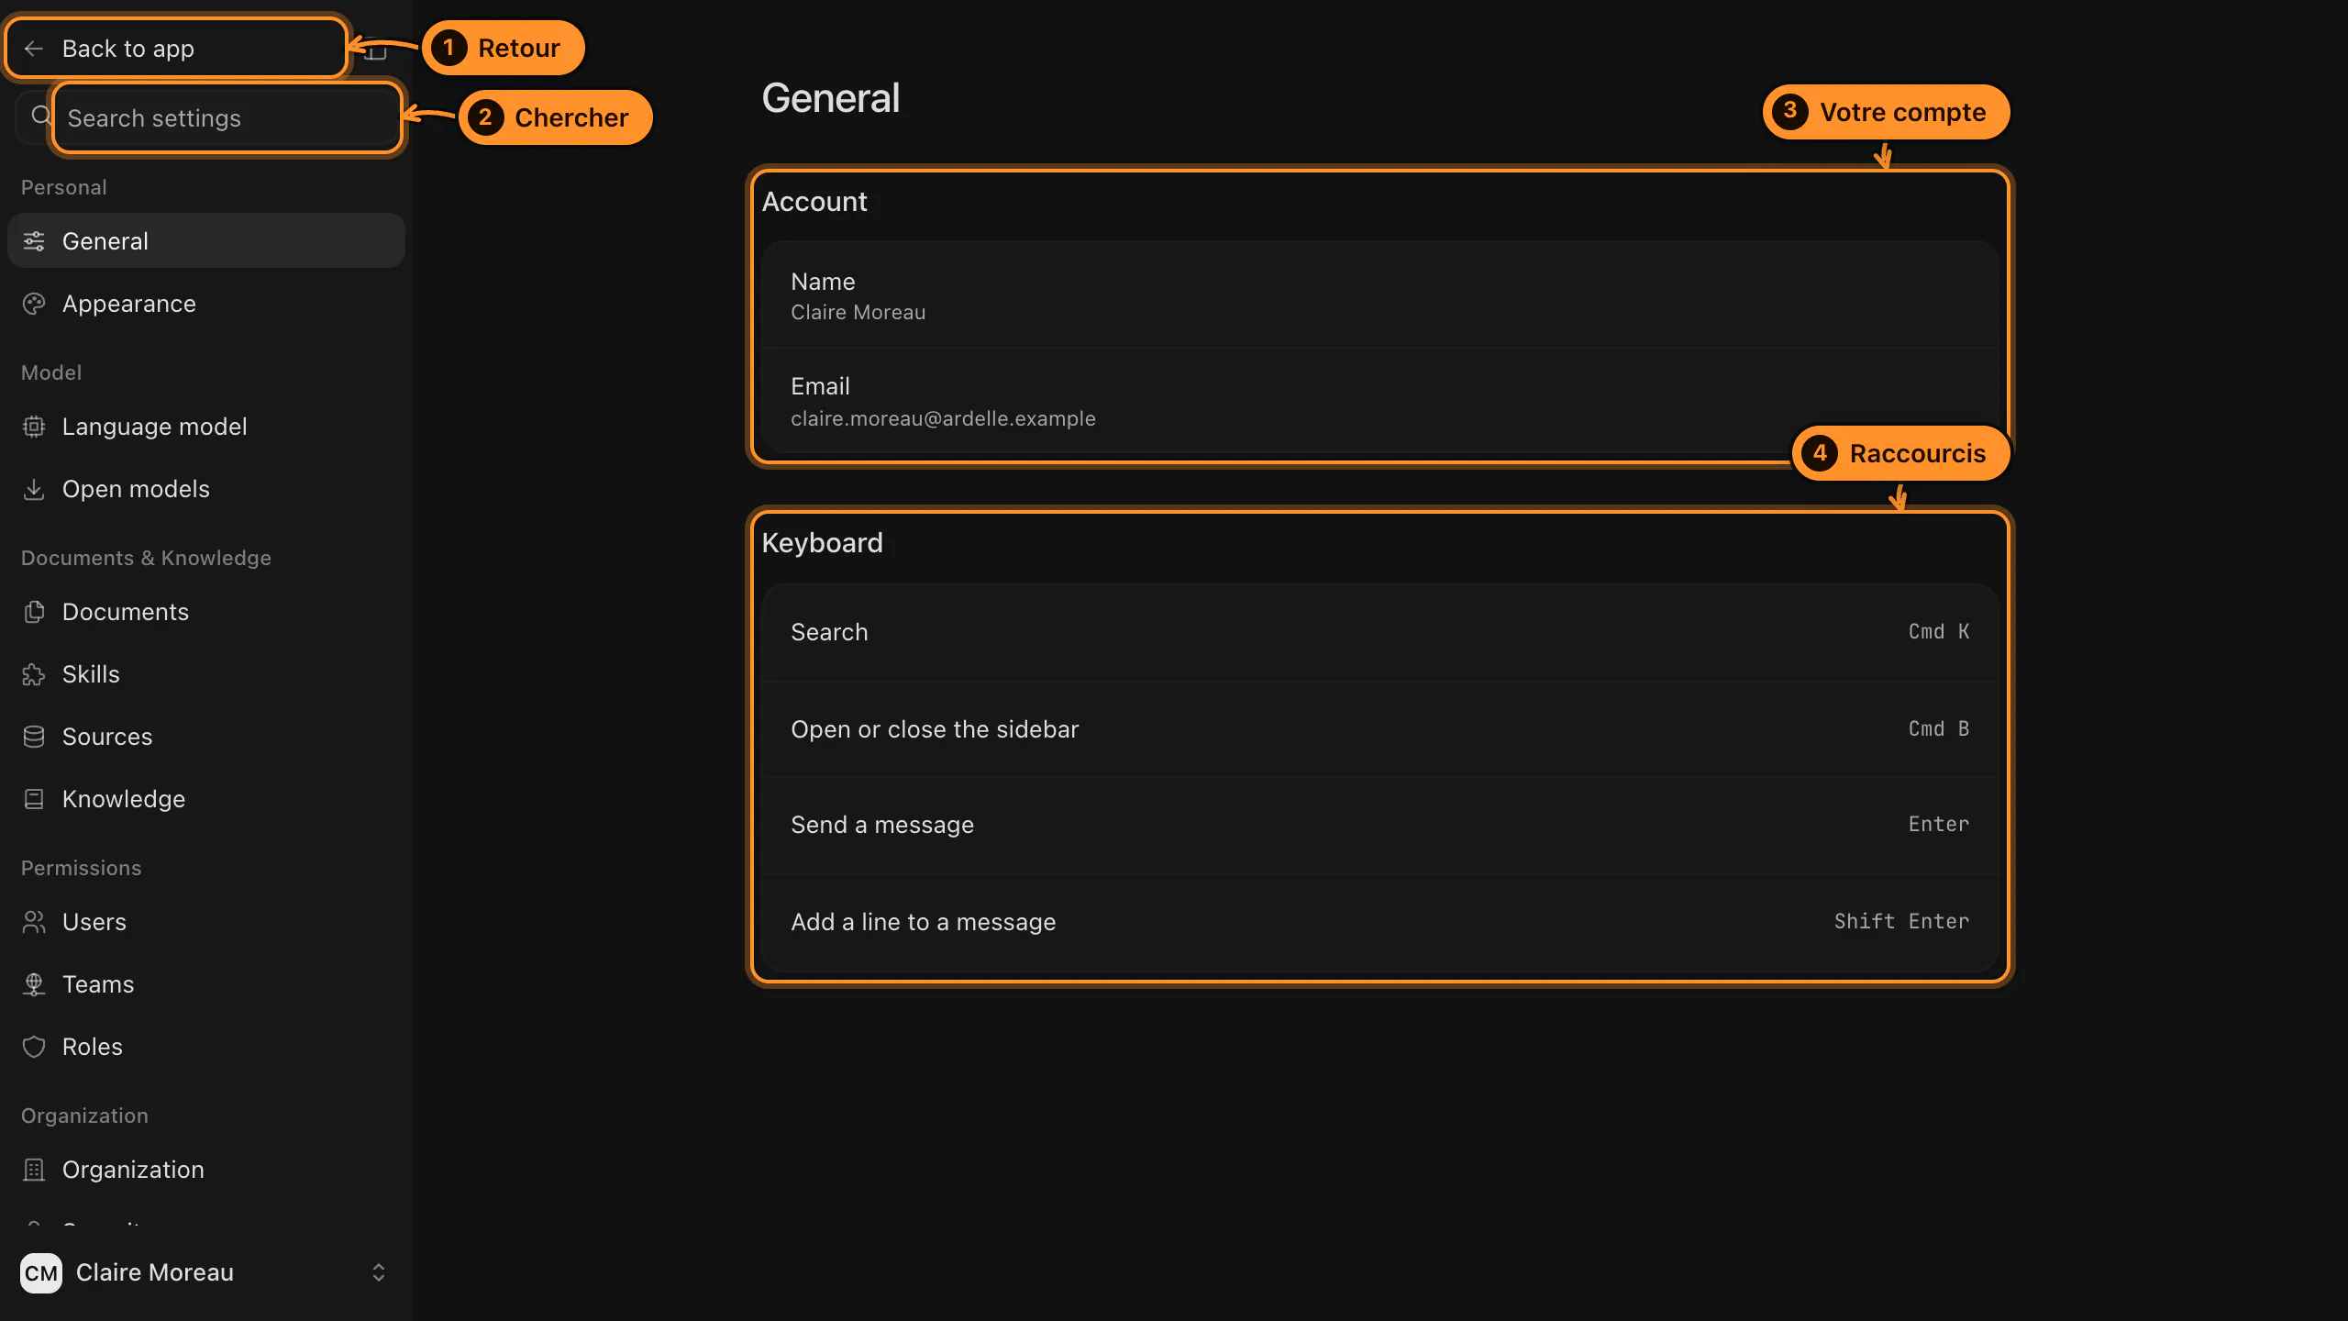2348x1321 pixels.
Task: Click the Back to app button
Action: 176,49
